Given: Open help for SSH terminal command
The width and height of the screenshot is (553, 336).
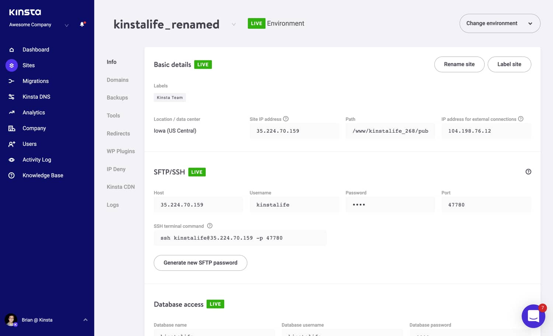Looking at the screenshot, I should click(210, 226).
